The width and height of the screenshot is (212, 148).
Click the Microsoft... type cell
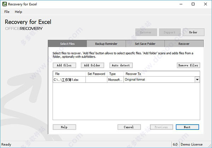pos(116,80)
